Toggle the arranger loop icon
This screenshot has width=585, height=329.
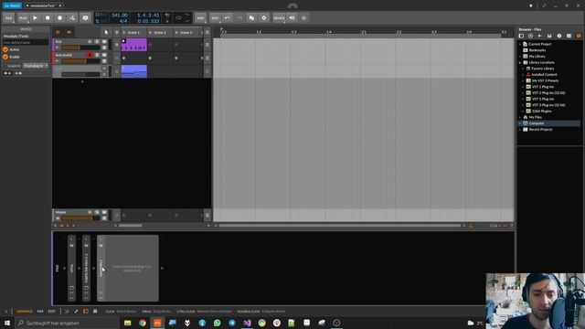pyautogui.click(x=179, y=18)
